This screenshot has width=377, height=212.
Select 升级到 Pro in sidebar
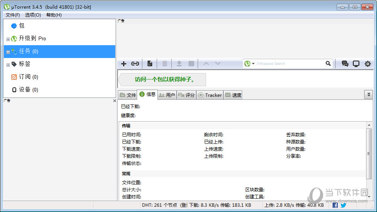pyautogui.click(x=60, y=38)
